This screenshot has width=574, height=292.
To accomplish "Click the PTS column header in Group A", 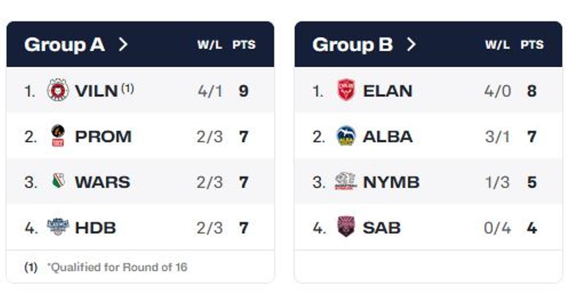I will (244, 45).
